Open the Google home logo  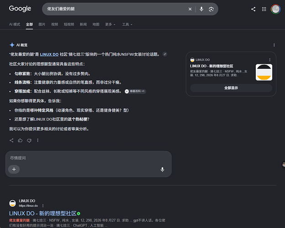pos(20,9)
